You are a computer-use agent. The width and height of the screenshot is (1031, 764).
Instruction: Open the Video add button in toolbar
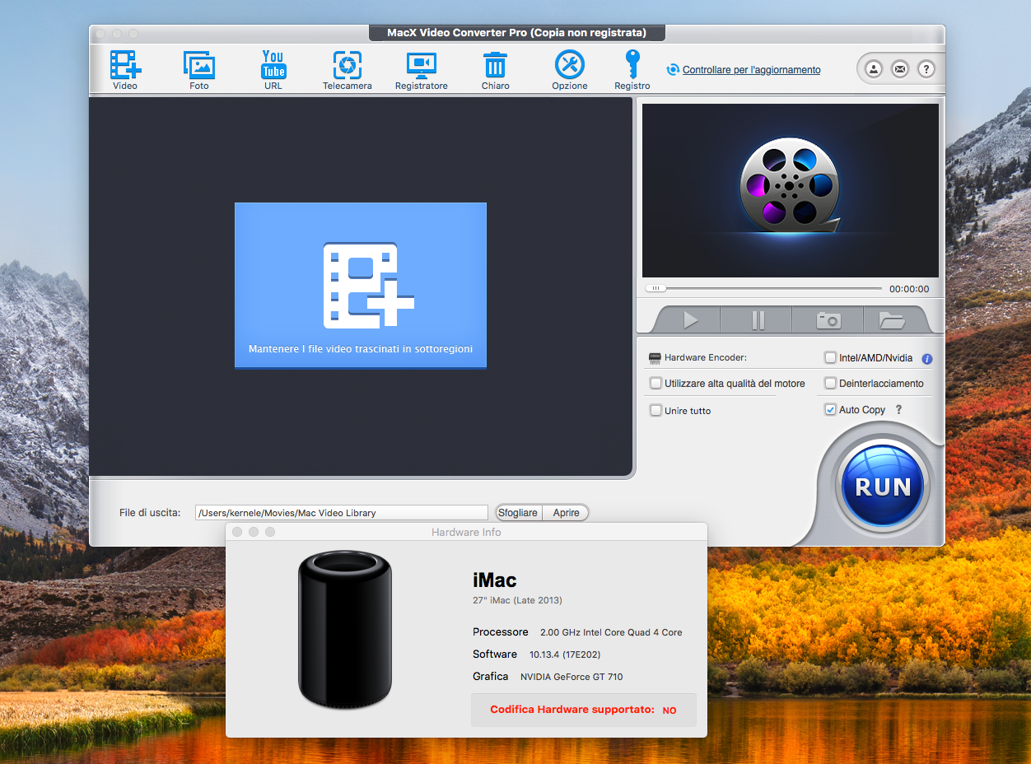[x=125, y=69]
